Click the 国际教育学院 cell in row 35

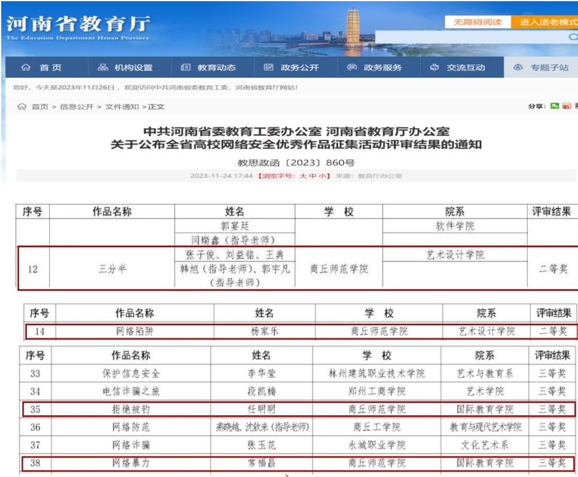(x=485, y=409)
